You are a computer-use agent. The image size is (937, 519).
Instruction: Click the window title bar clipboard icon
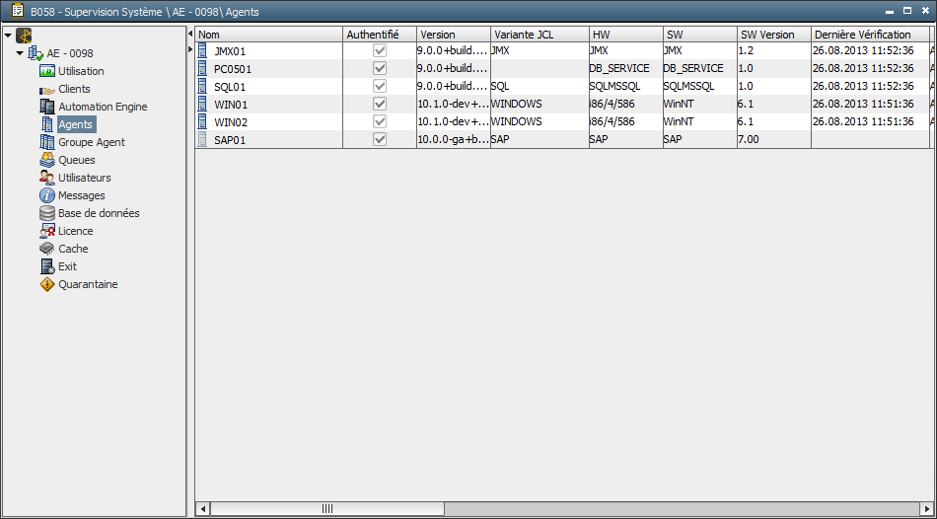click(18, 10)
